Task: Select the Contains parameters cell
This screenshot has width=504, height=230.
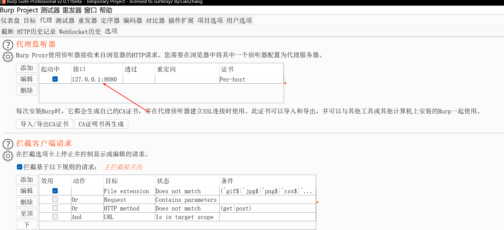Action: pos(187,200)
